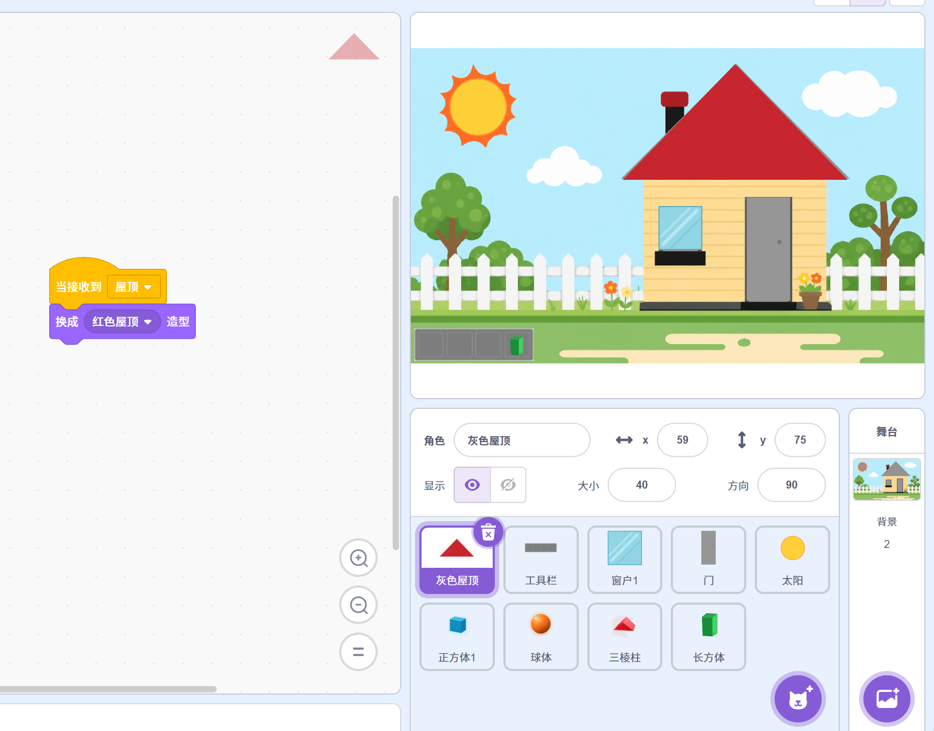Edit the y position field

point(800,440)
